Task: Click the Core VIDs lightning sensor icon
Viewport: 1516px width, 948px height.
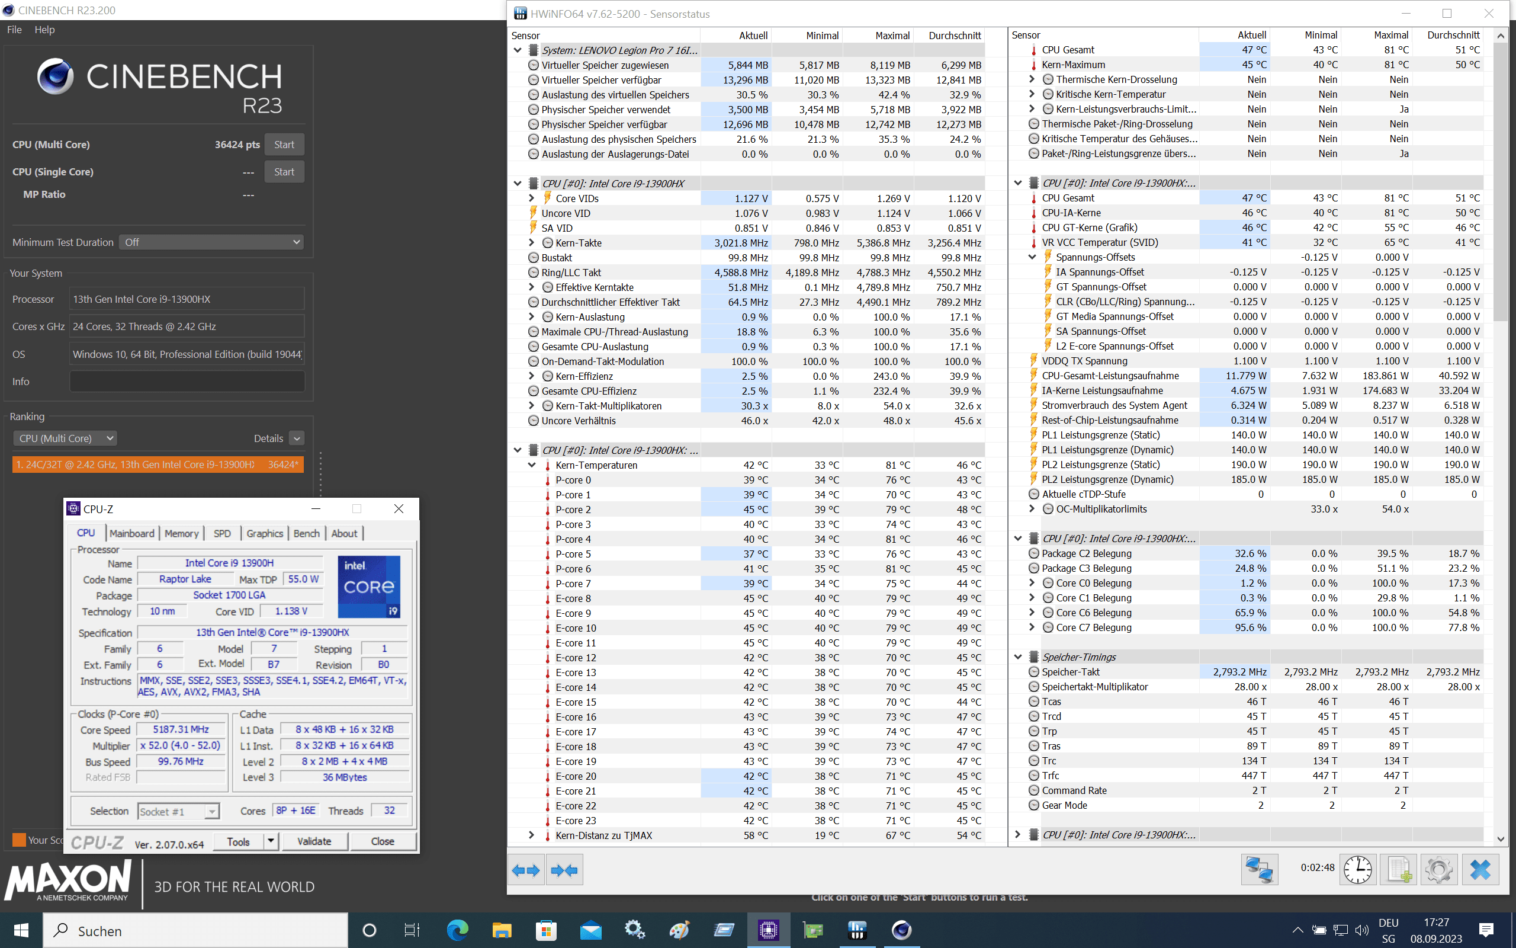Action: (x=547, y=198)
